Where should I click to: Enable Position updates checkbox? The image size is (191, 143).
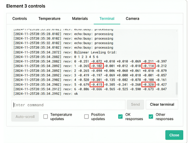click(86, 117)
